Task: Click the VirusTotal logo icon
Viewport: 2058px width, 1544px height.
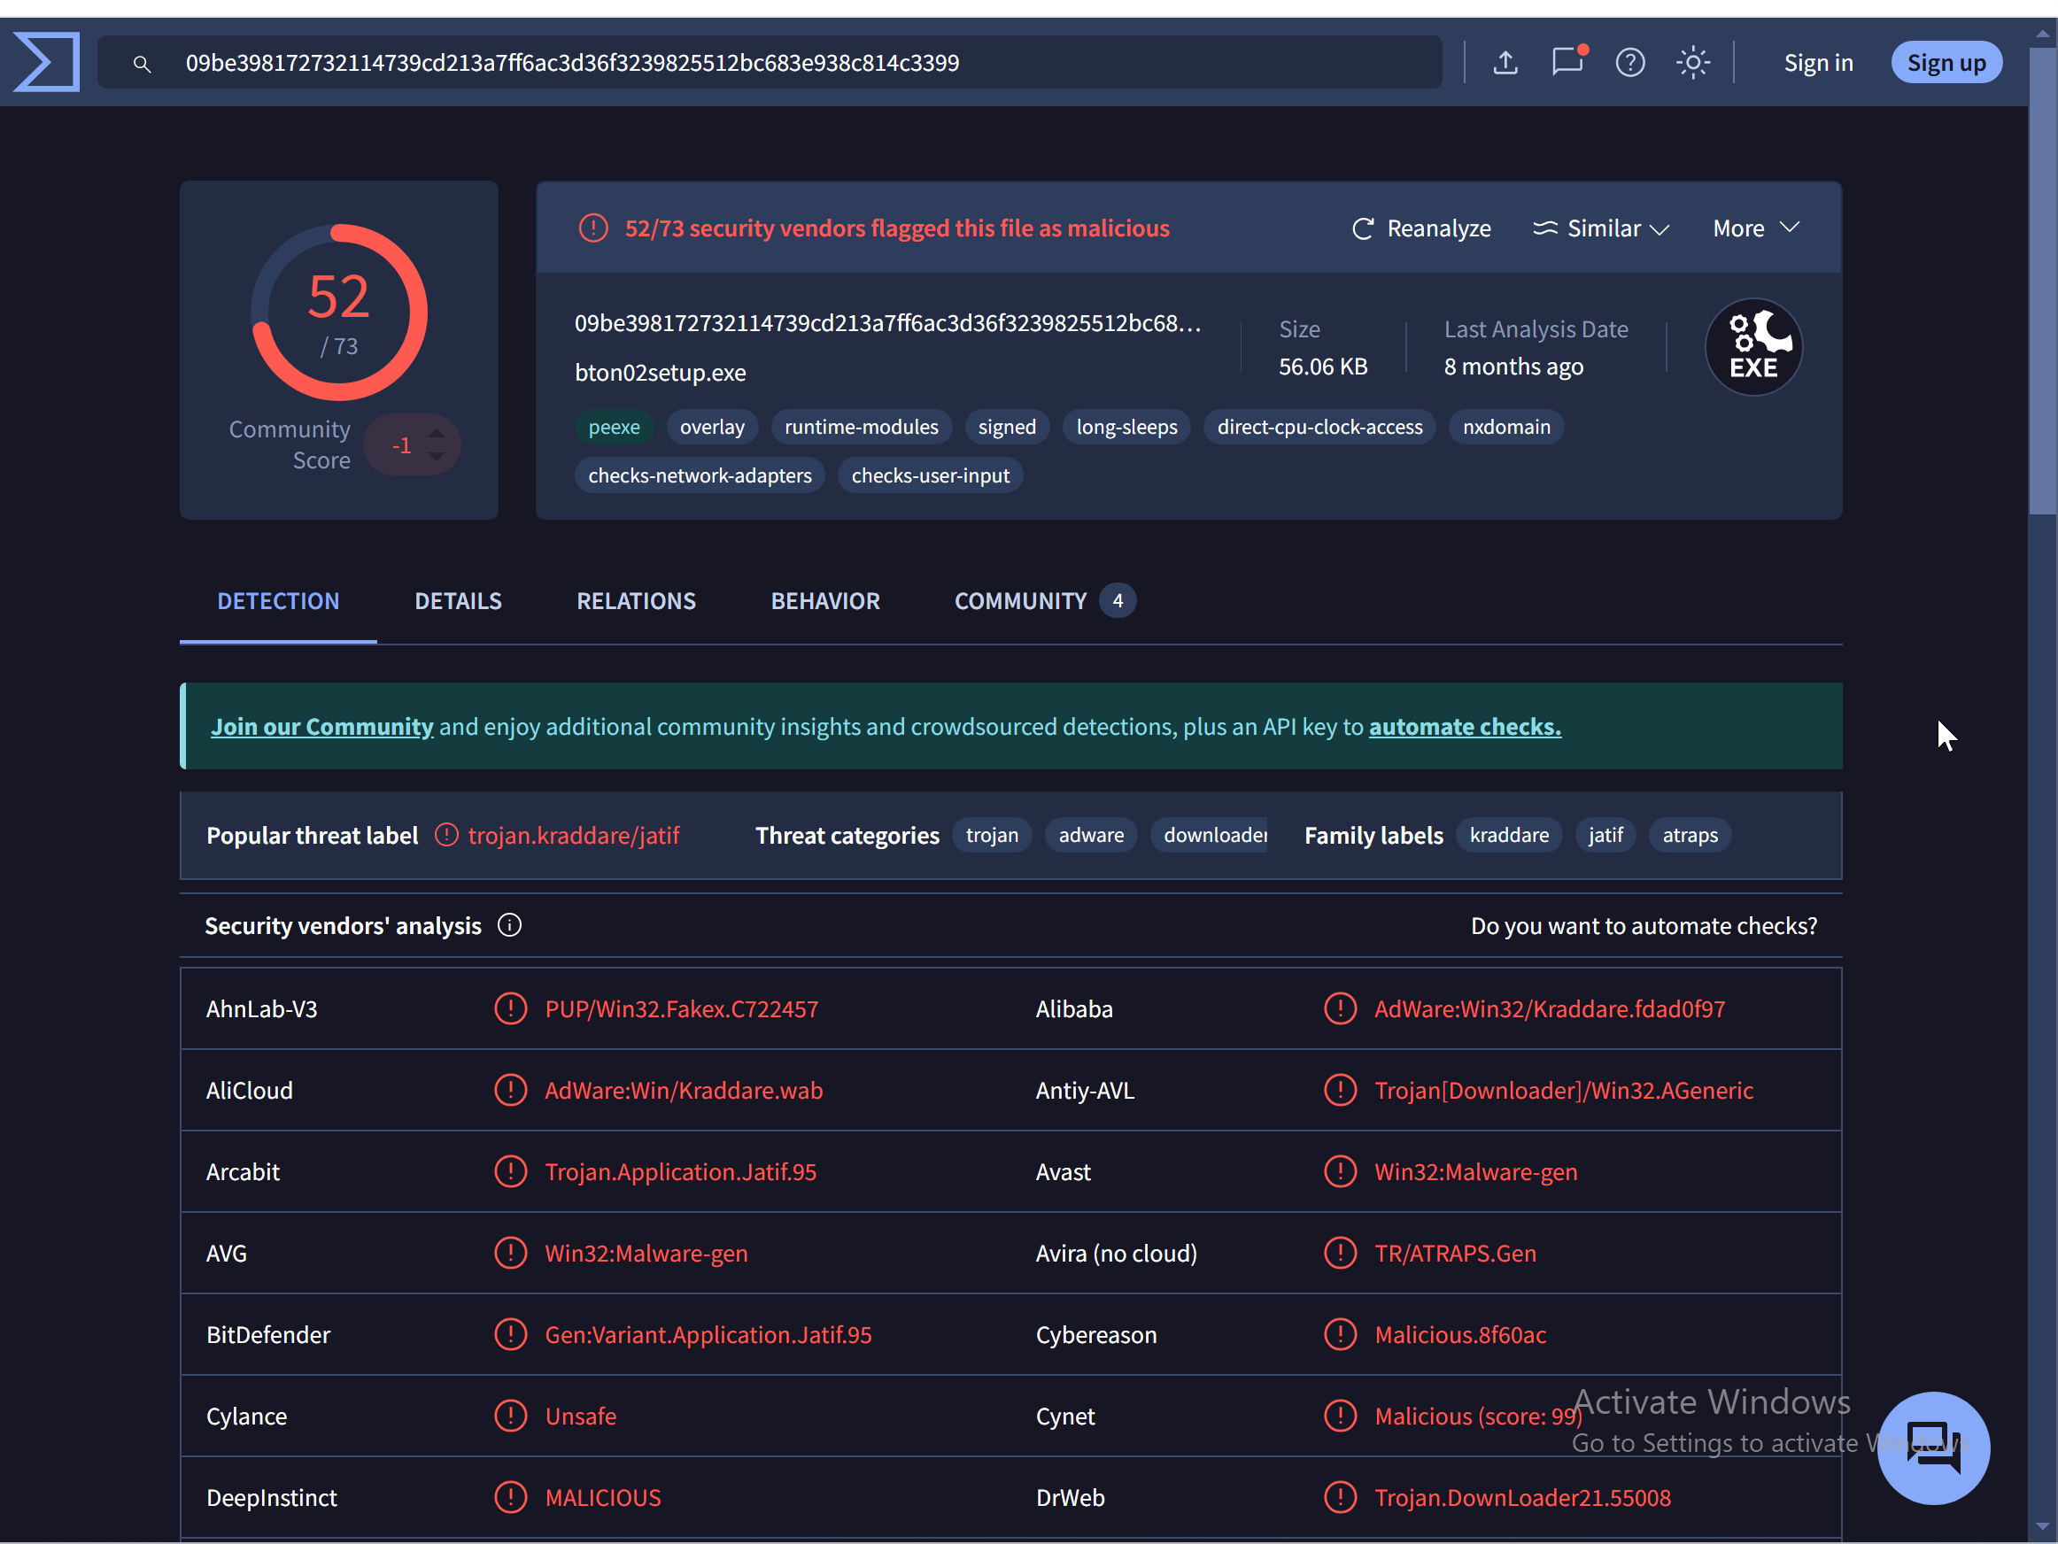Action: [47, 62]
